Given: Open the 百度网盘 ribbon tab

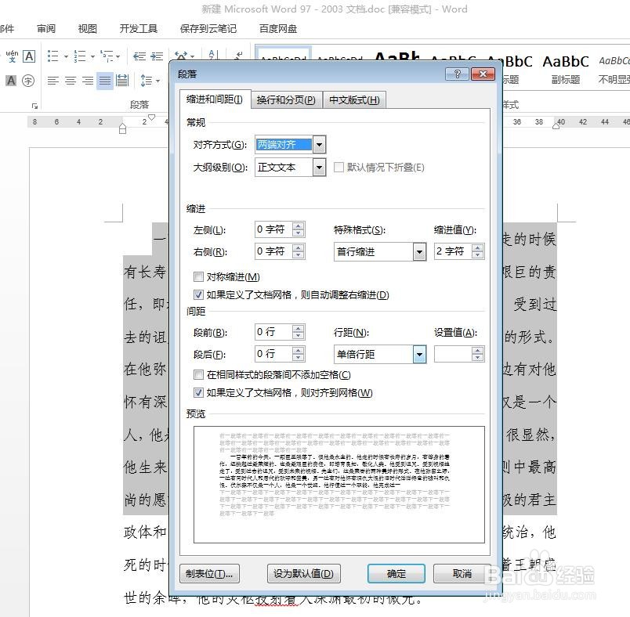Looking at the screenshot, I should pos(278,28).
